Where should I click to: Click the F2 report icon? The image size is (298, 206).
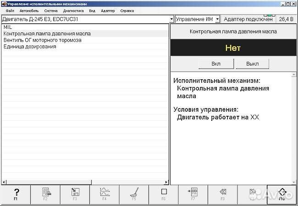click(x=45, y=193)
